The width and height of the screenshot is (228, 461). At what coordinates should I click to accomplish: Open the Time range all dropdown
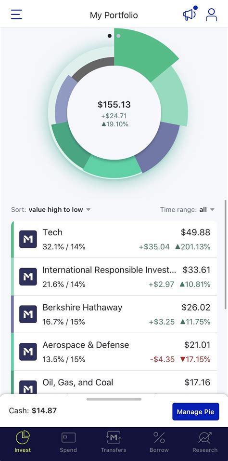coord(188,210)
